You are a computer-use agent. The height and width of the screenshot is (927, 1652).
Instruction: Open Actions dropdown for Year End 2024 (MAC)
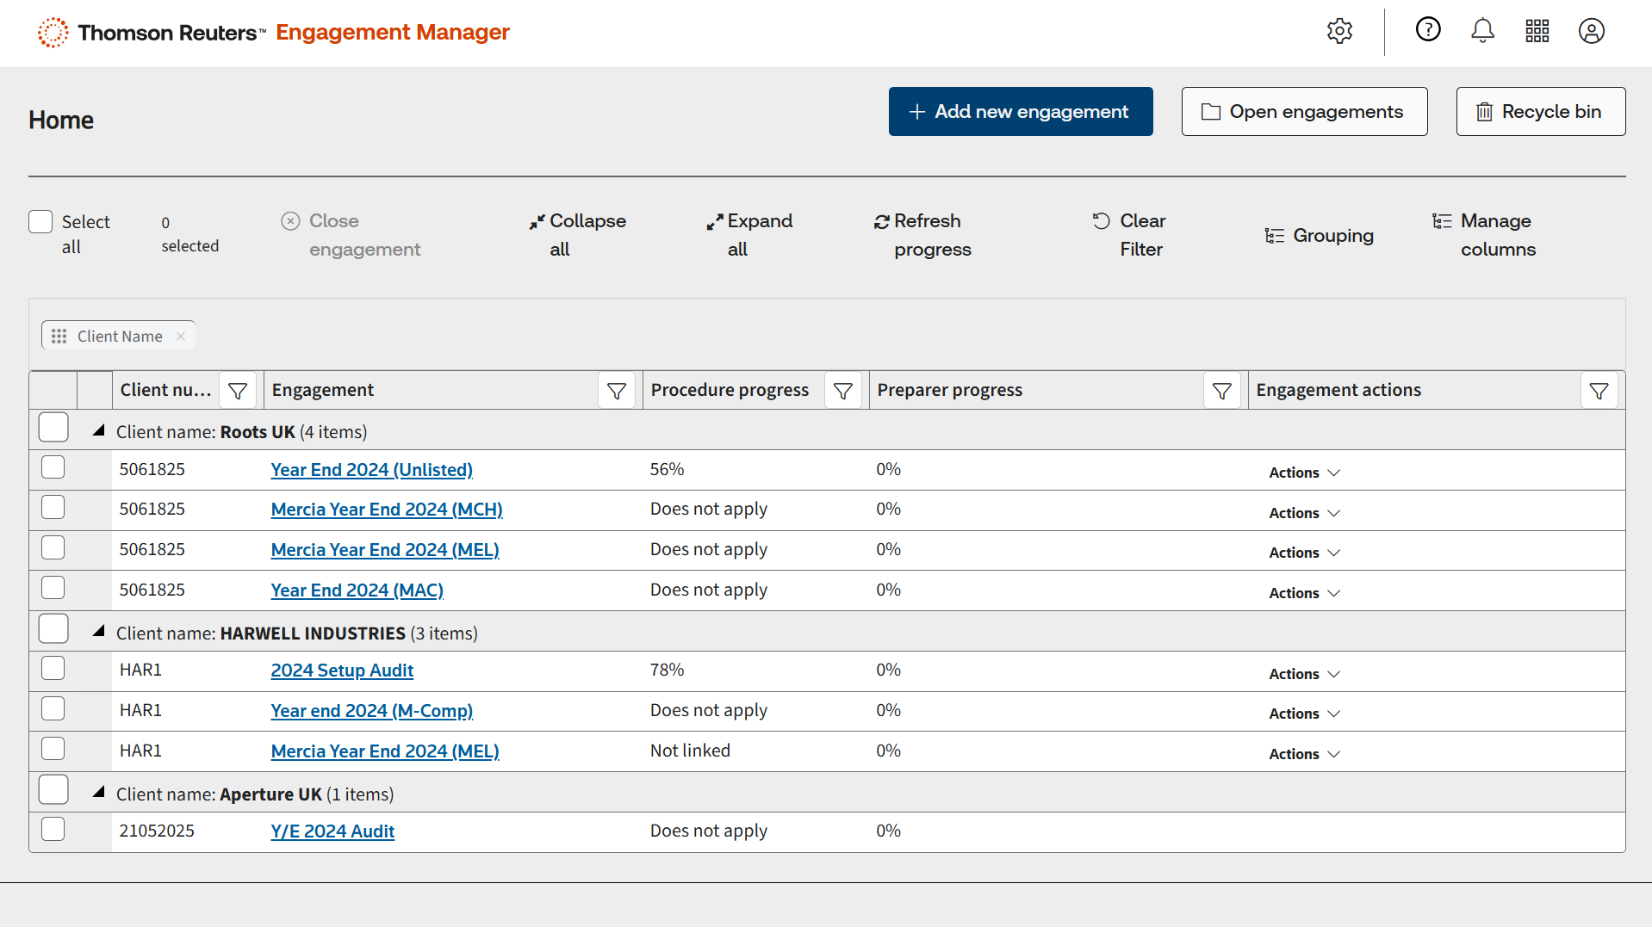(x=1304, y=593)
